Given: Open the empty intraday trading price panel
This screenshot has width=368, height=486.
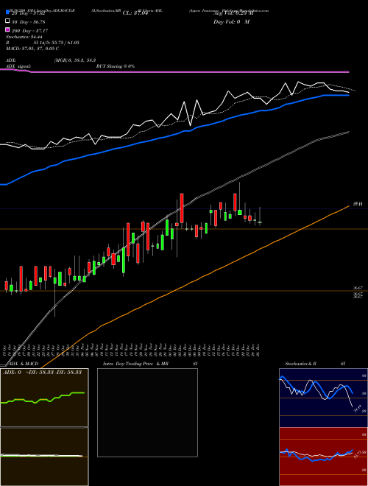Looking at the screenshot, I should pos(147,412).
